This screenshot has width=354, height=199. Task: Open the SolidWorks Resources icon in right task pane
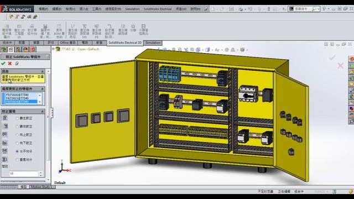tap(351, 59)
